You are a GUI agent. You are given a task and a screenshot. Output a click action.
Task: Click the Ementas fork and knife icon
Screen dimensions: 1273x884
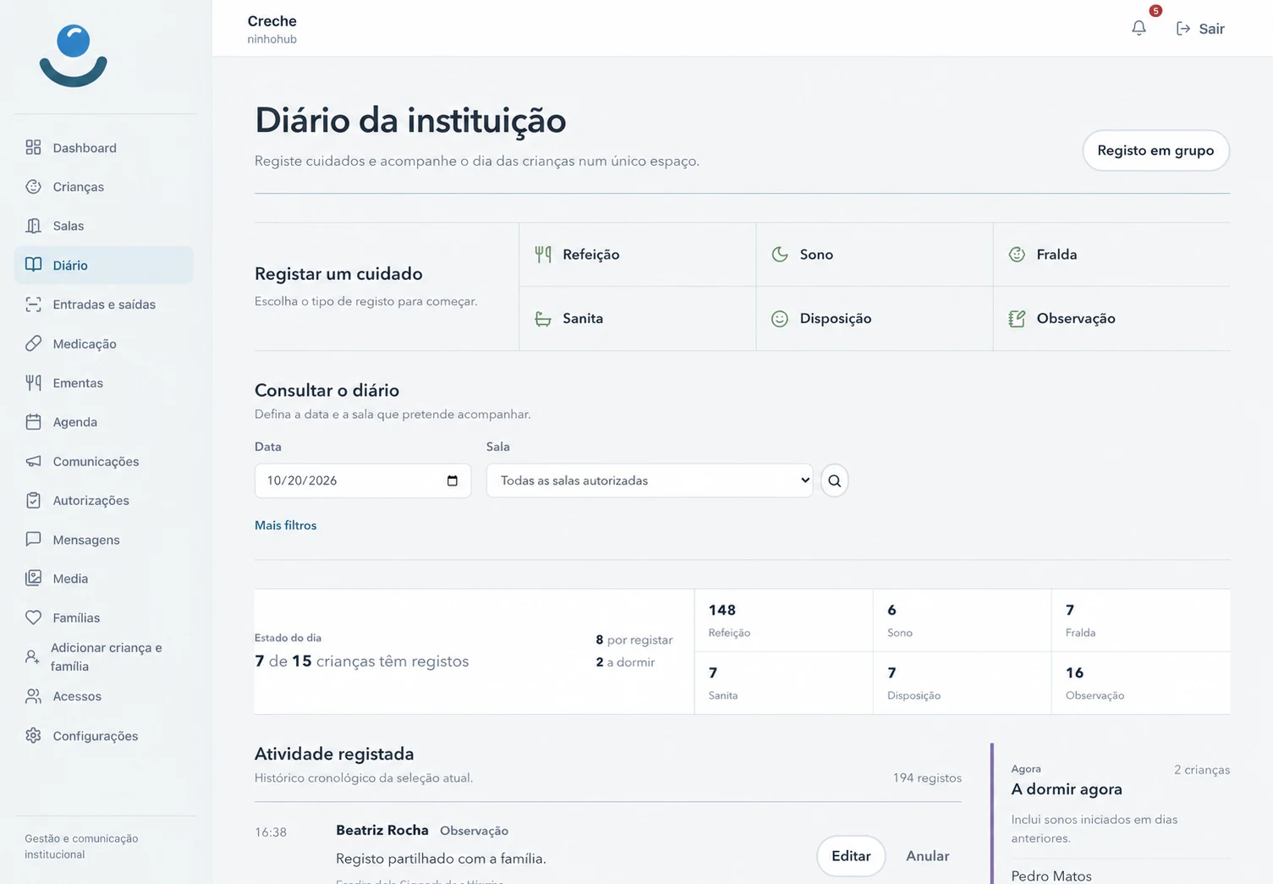[x=33, y=382]
